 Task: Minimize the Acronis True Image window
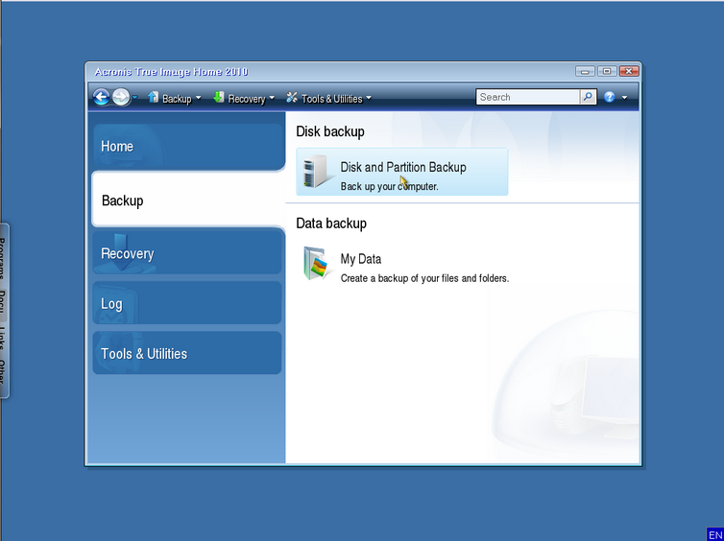point(585,72)
